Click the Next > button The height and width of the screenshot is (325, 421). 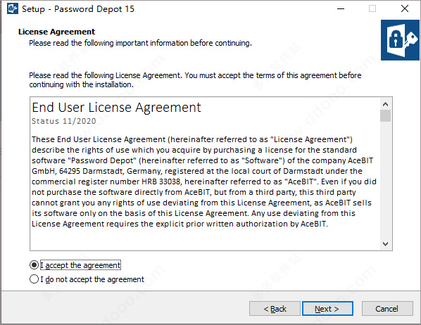[x=327, y=309]
